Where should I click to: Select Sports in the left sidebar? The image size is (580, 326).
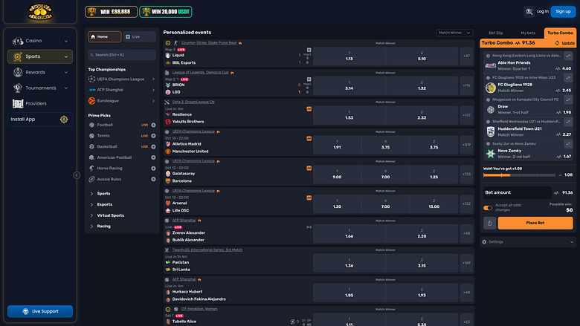pyautogui.click(x=40, y=56)
